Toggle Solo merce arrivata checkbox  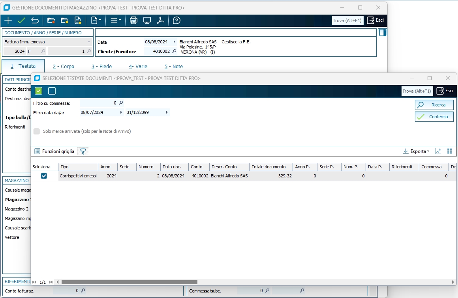(x=36, y=132)
